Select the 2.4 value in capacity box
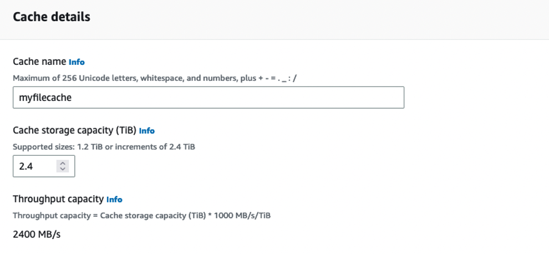Image resolution: width=549 pixels, height=254 pixels. pyautogui.click(x=26, y=166)
